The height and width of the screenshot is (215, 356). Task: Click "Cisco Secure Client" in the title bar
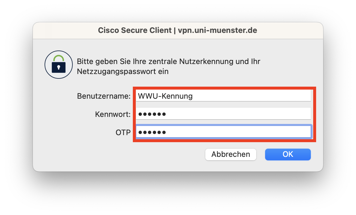pyautogui.click(x=135, y=30)
